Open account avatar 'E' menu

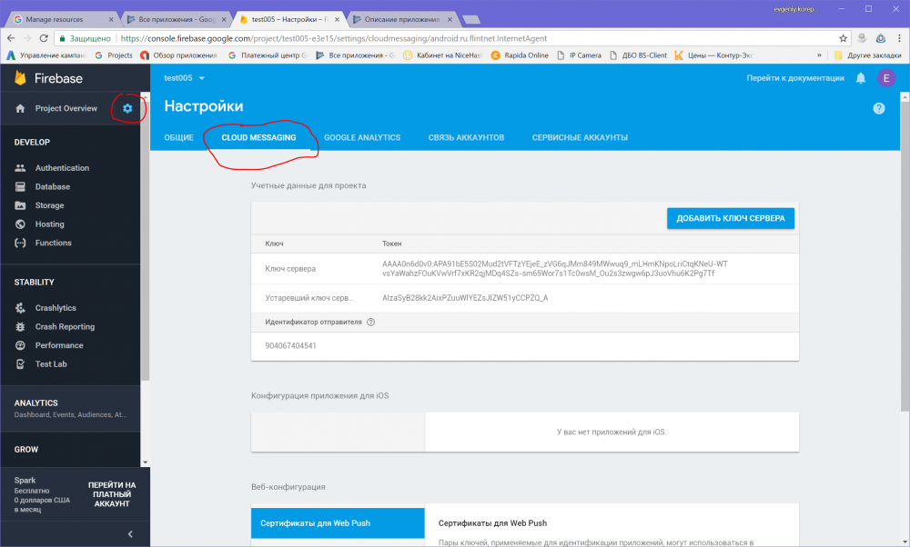click(886, 78)
